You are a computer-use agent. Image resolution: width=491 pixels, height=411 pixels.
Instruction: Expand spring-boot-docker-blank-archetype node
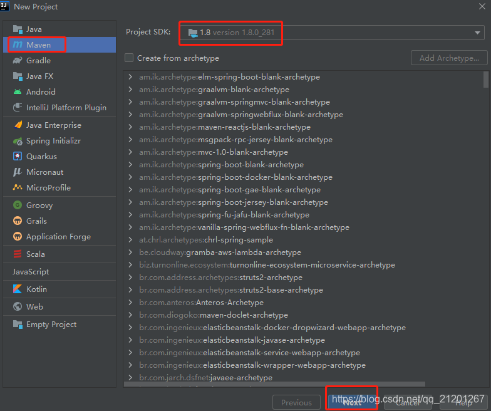coord(130,177)
